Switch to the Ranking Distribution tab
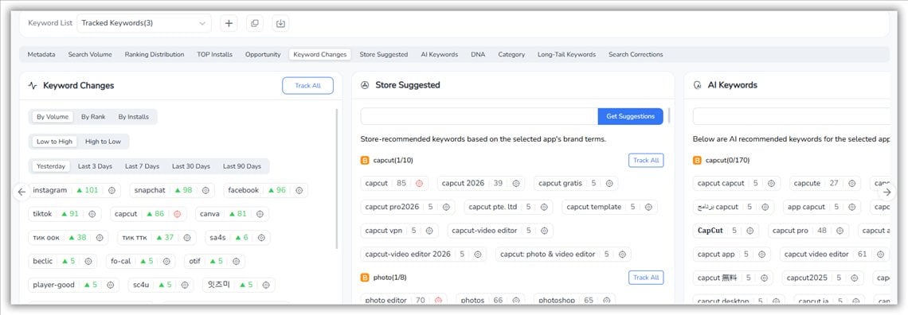The width and height of the screenshot is (908, 315). (155, 54)
